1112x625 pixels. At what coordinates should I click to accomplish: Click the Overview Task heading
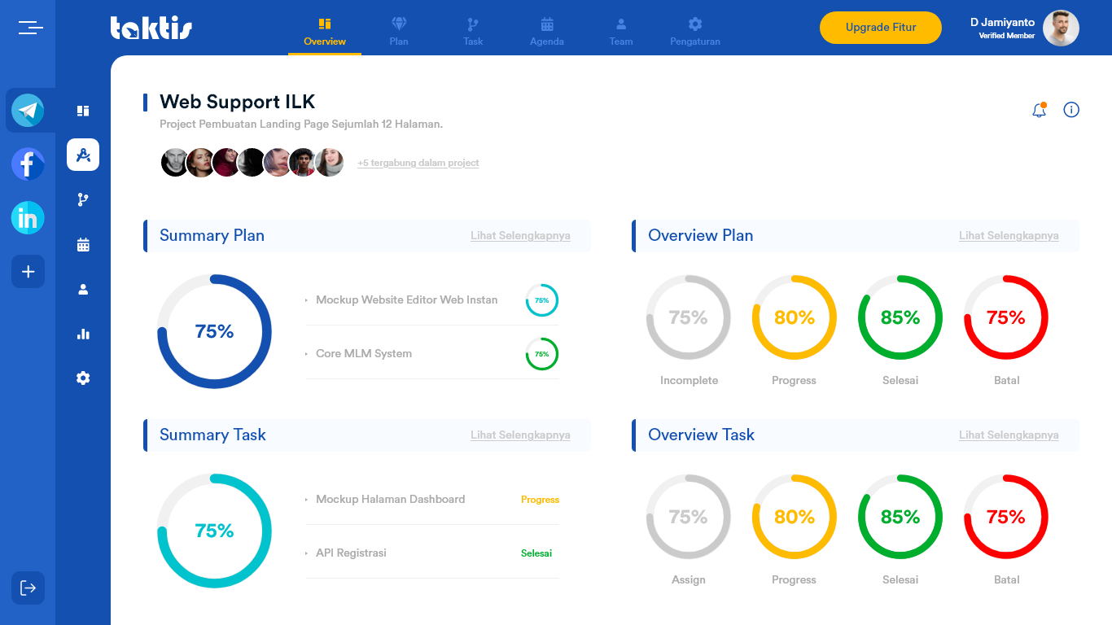pos(701,435)
